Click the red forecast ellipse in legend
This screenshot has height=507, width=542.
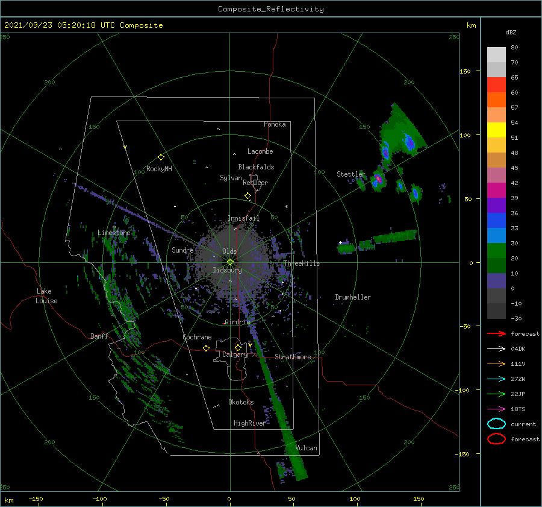(x=496, y=439)
